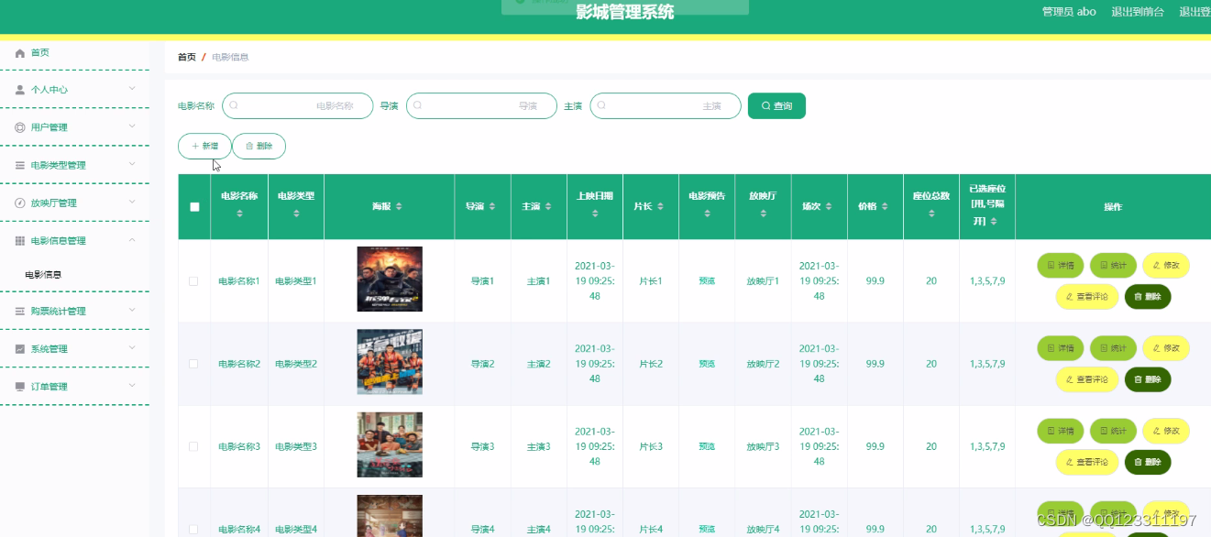Focus the 主演 search input
The image size is (1211, 537).
click(666, 106)
